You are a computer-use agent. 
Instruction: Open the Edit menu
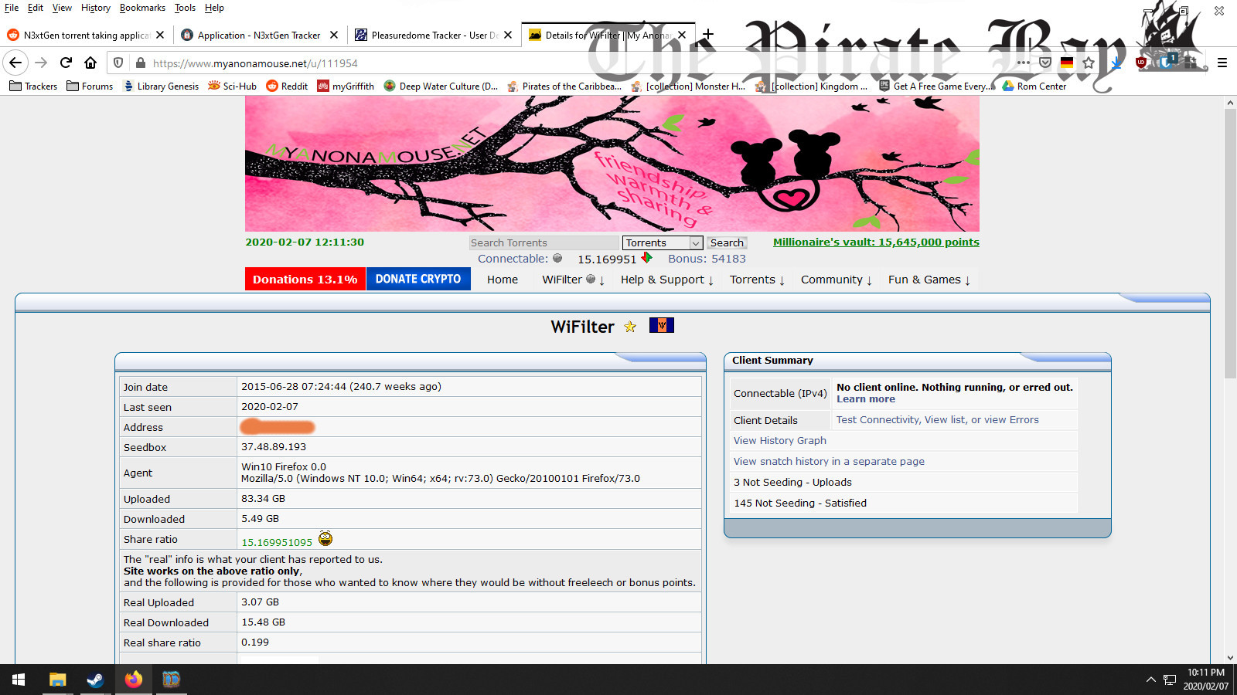pos(36,8)
